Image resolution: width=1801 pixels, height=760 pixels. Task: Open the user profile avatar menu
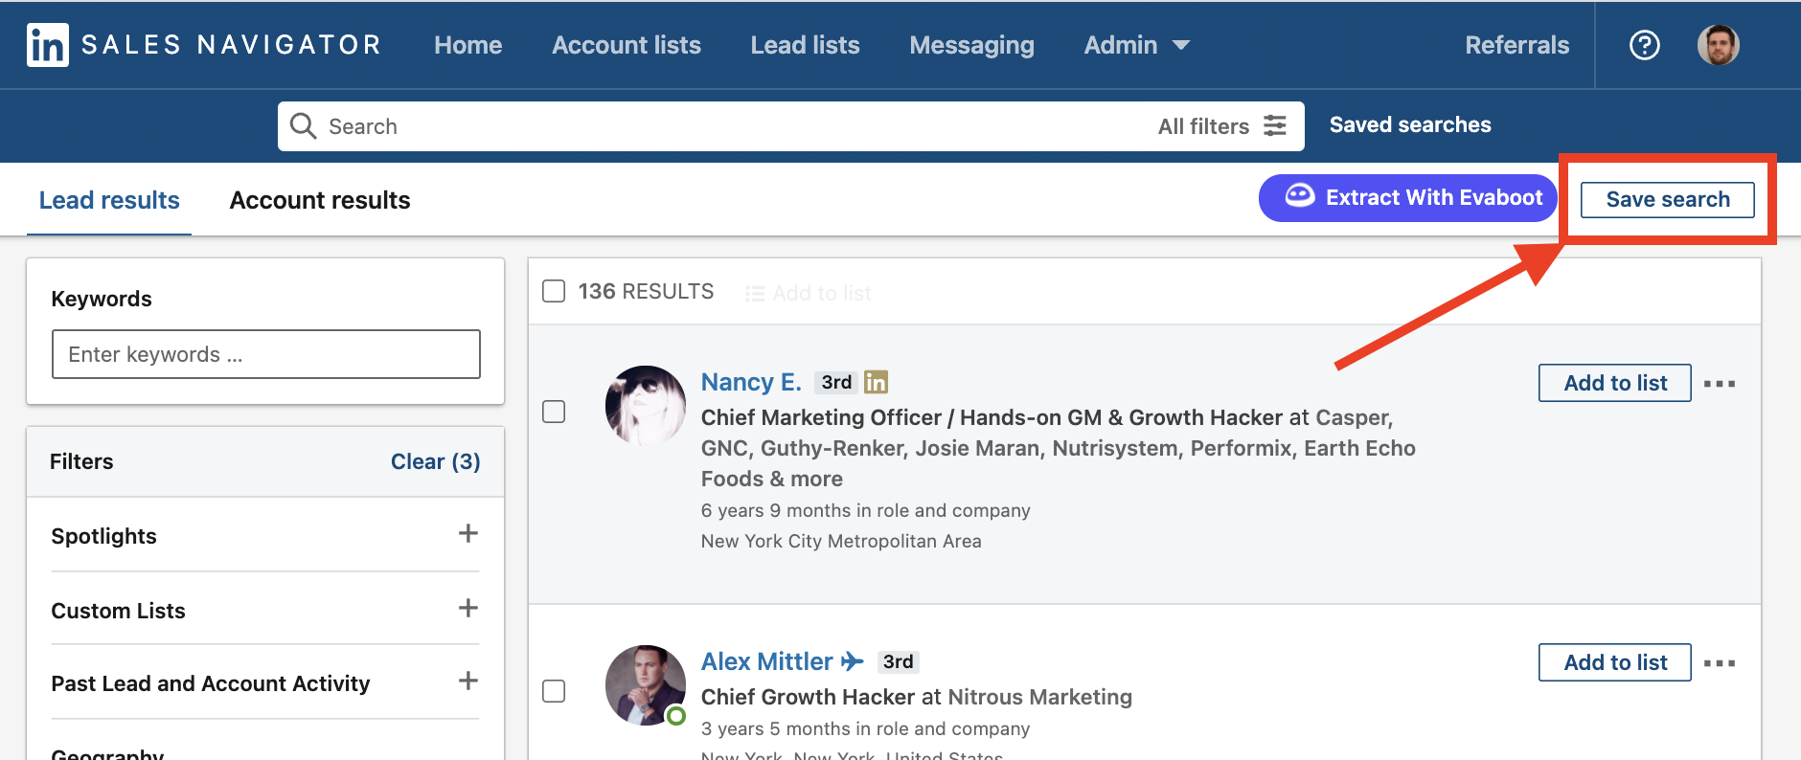(x=1719, y=45)
